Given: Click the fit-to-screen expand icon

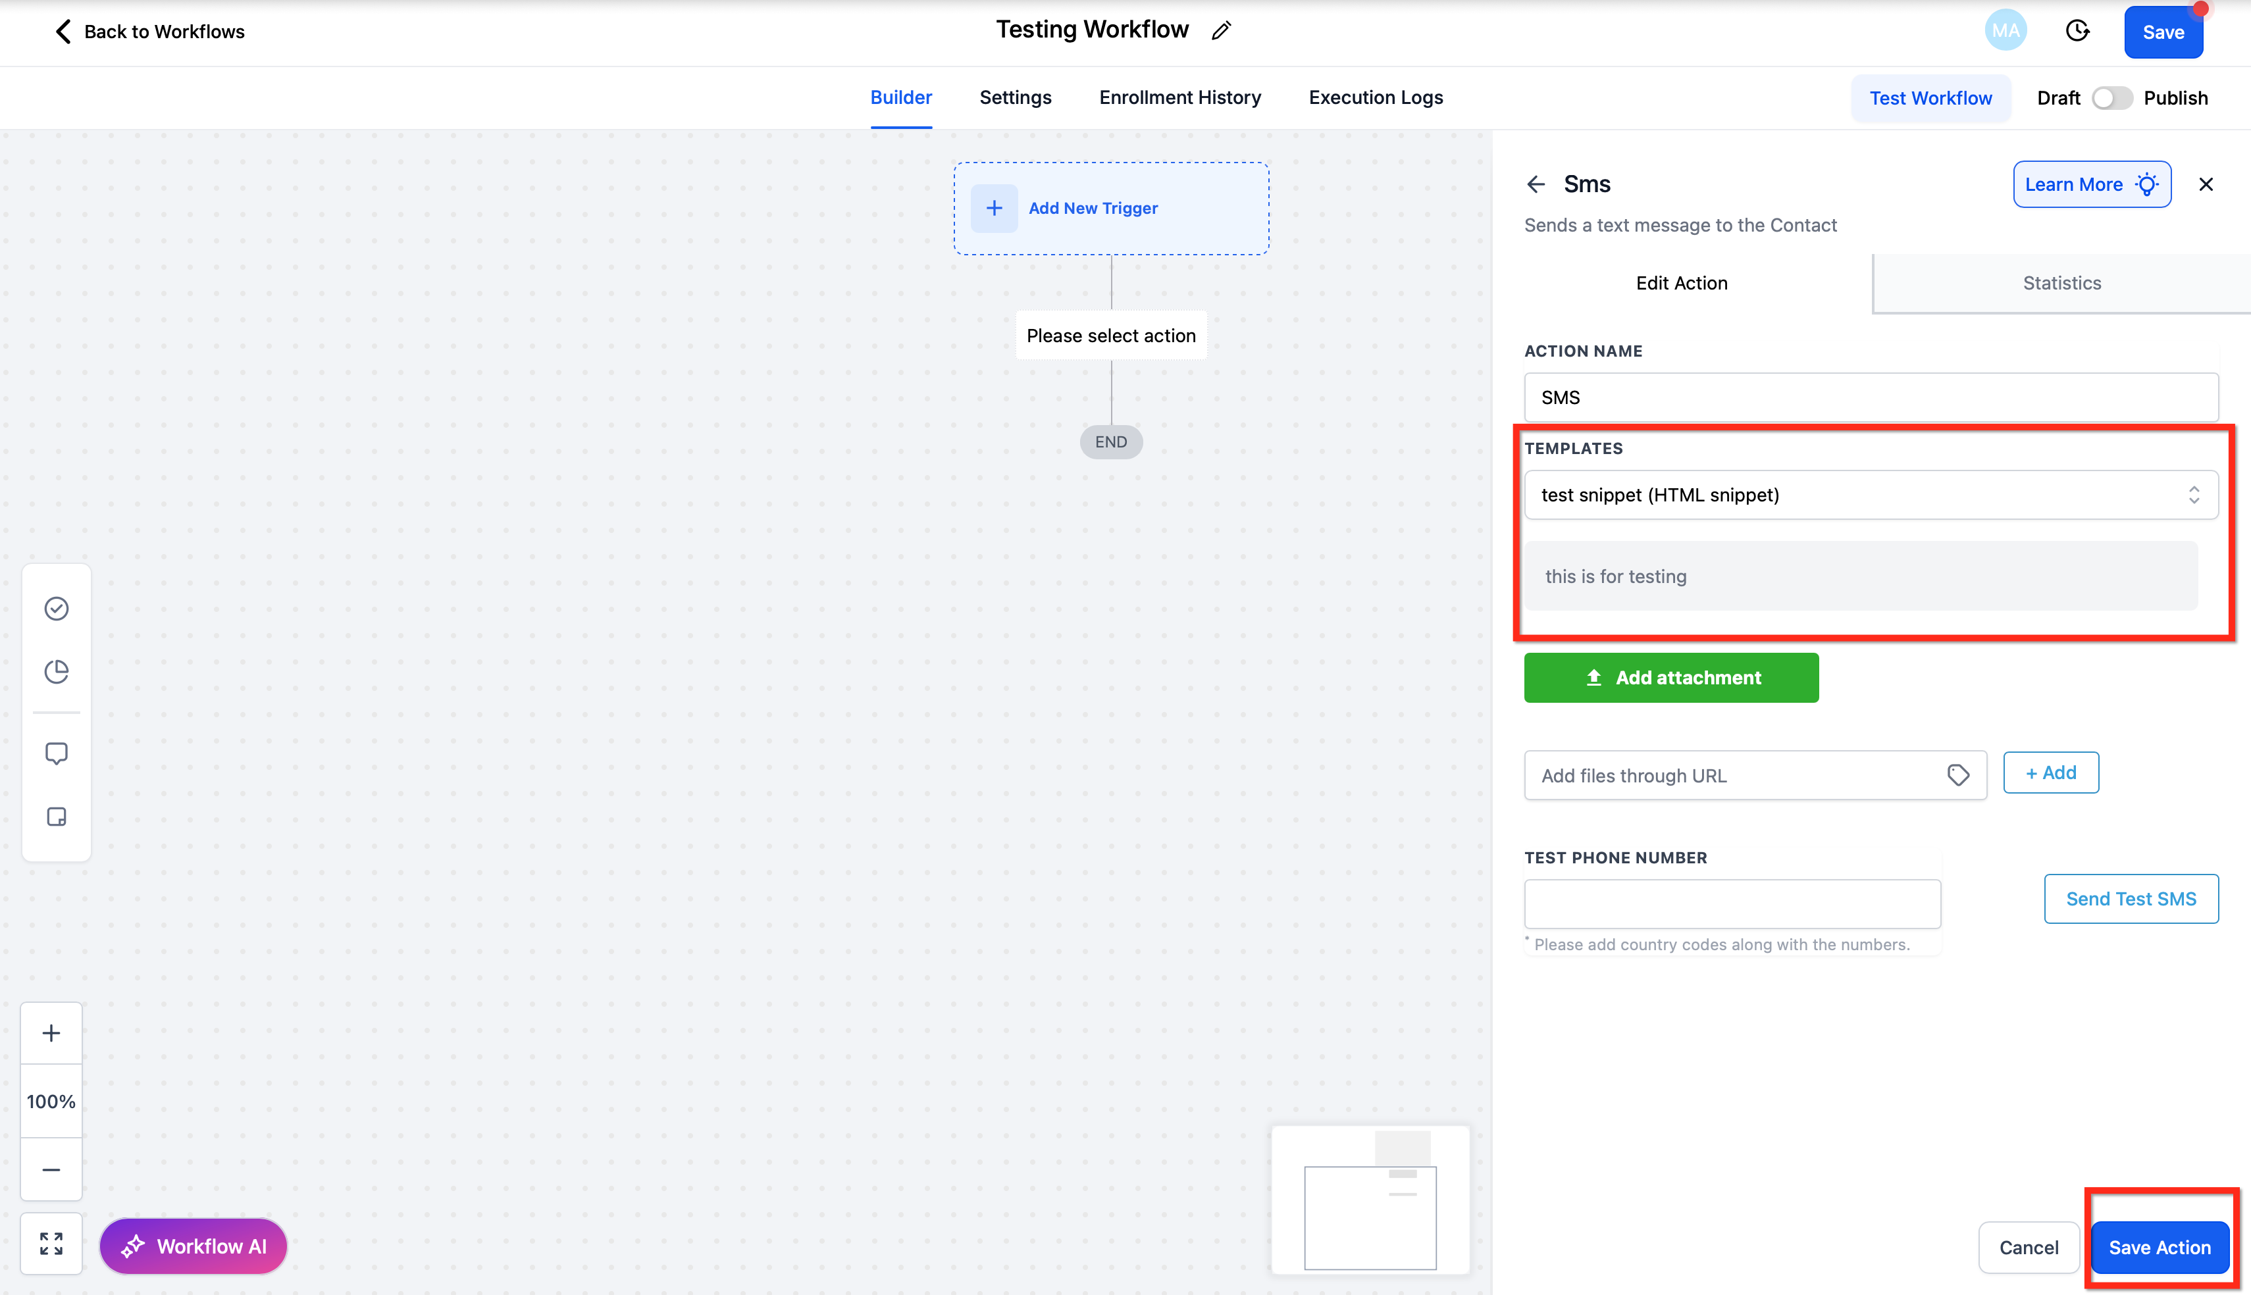Looking at the screenshot, I should pos(51,1244).
